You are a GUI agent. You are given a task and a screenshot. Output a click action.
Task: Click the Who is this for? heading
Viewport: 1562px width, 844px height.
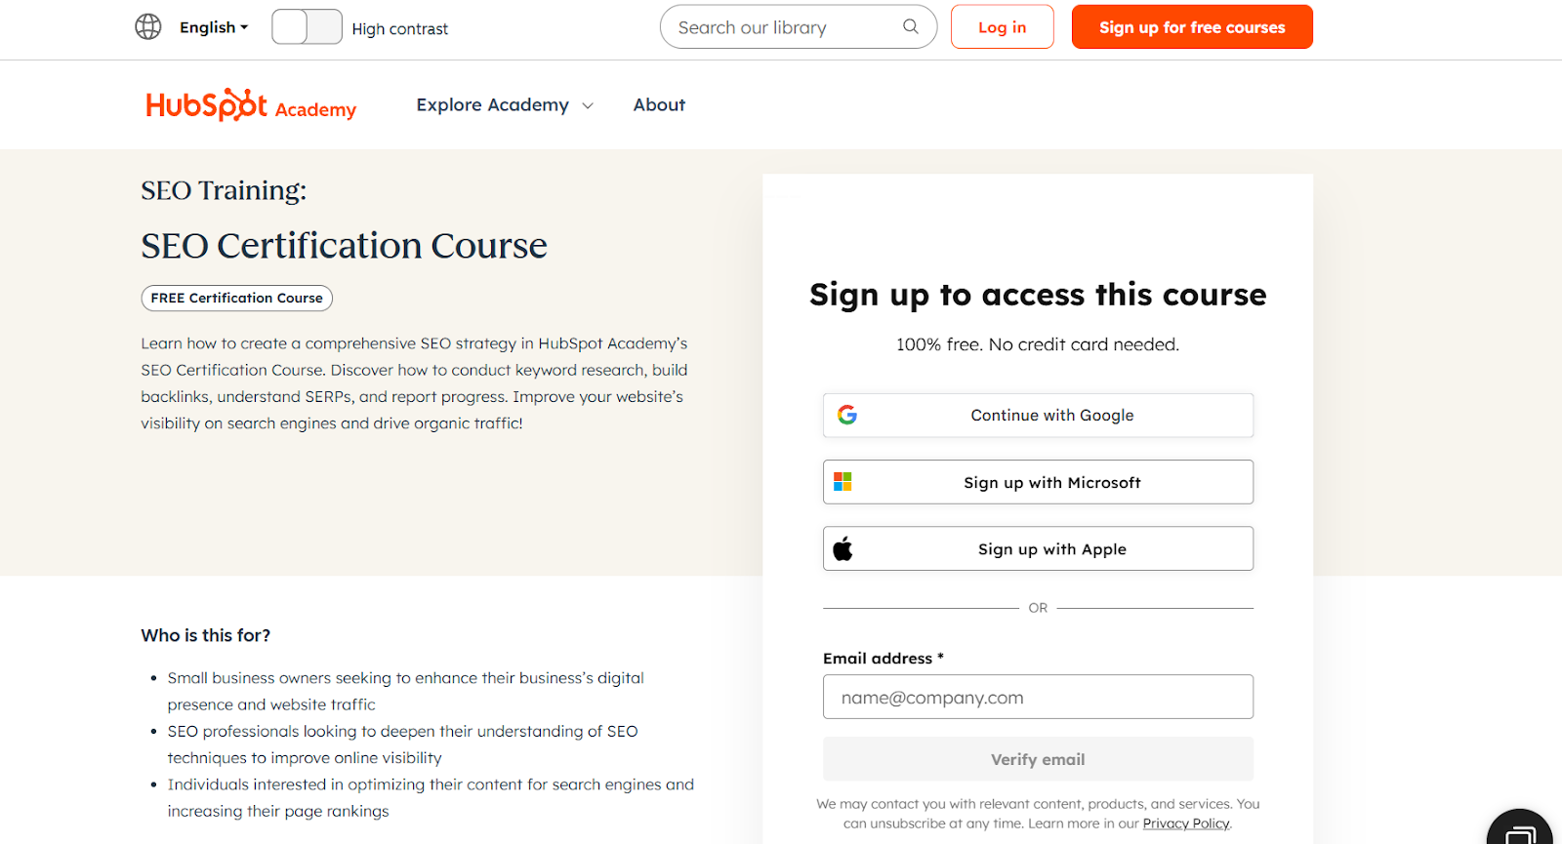pos(206,635)
